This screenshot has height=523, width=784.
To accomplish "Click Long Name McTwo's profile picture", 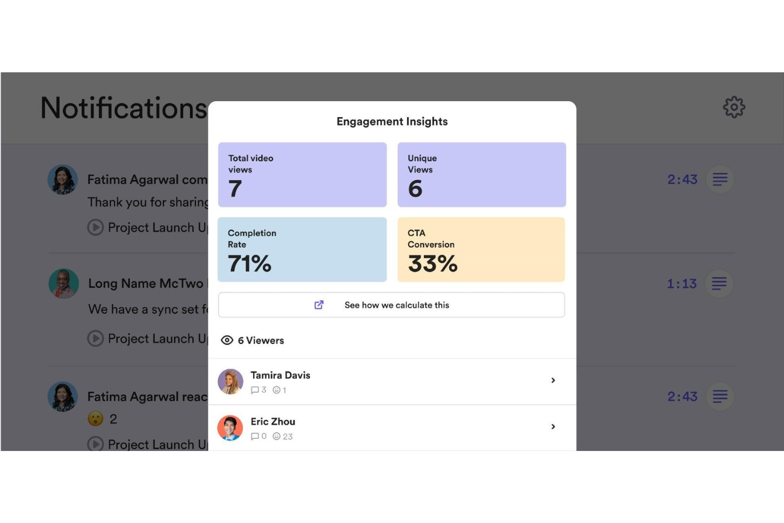I will tap(64, 283).
